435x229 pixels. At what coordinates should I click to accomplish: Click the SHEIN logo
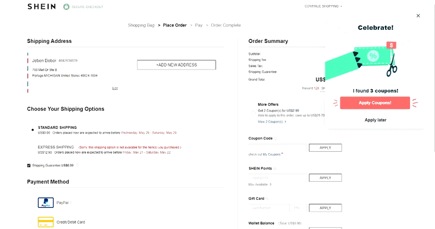point(42,6)
